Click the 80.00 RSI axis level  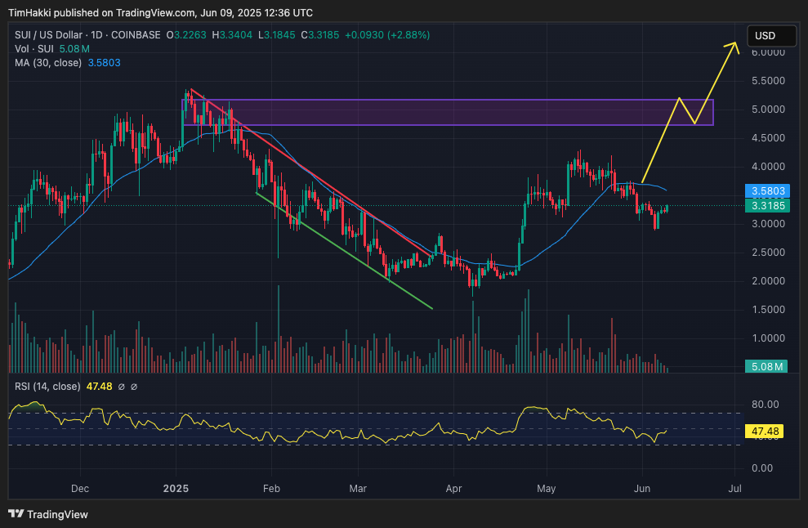(766, 405)
